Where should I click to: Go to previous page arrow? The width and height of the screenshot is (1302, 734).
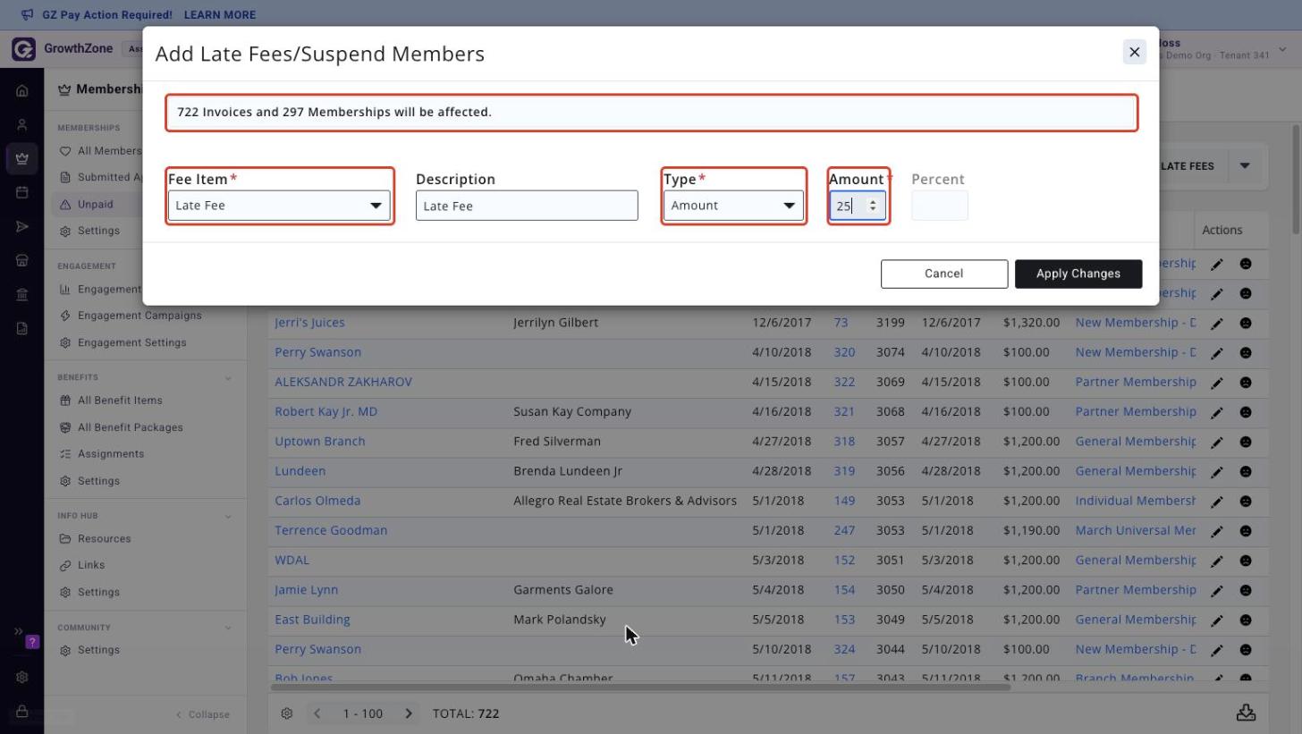317,713
